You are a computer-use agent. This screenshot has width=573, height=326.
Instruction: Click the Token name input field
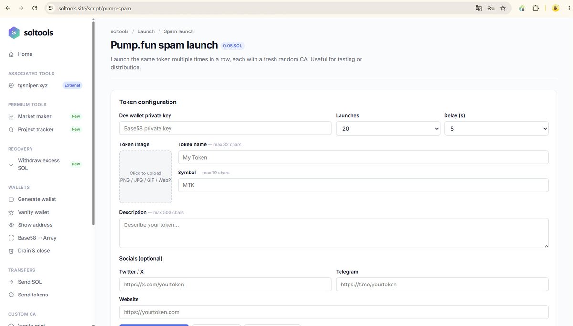363,157
